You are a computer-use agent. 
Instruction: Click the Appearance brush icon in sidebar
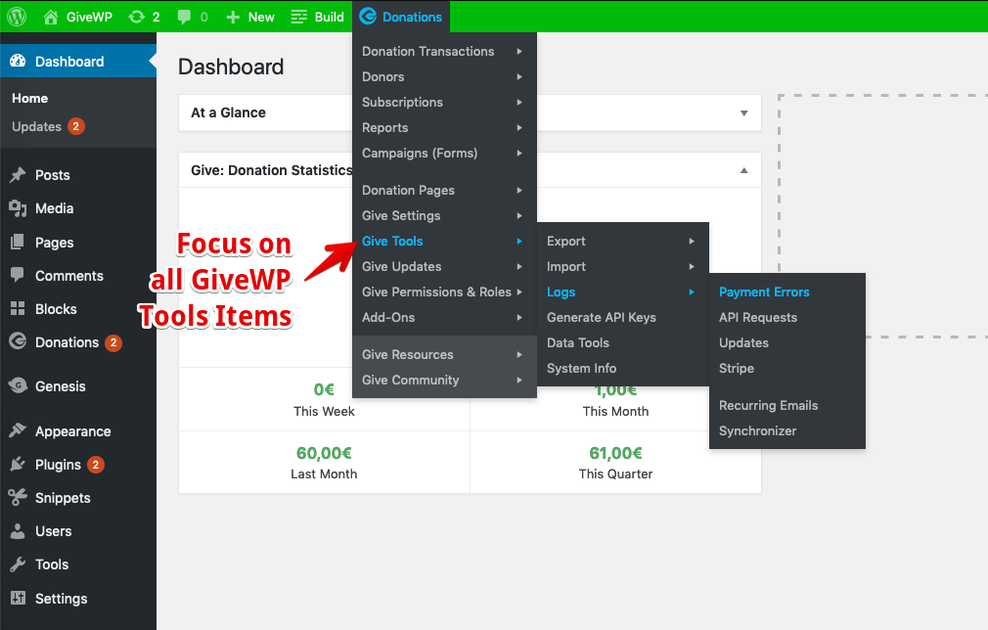coord(18,430)
